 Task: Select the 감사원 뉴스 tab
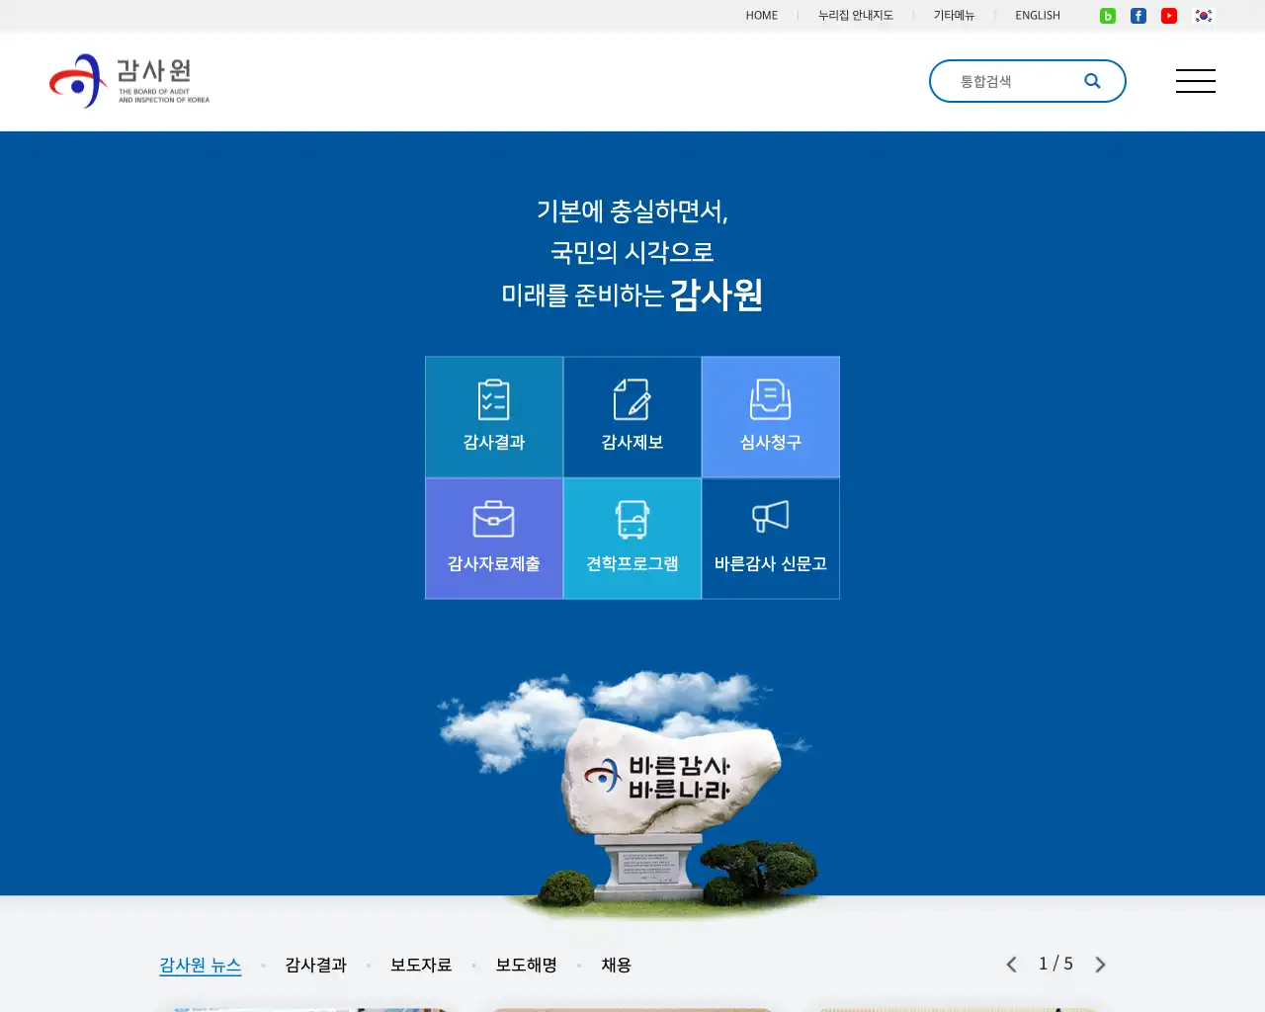(201, 966)
